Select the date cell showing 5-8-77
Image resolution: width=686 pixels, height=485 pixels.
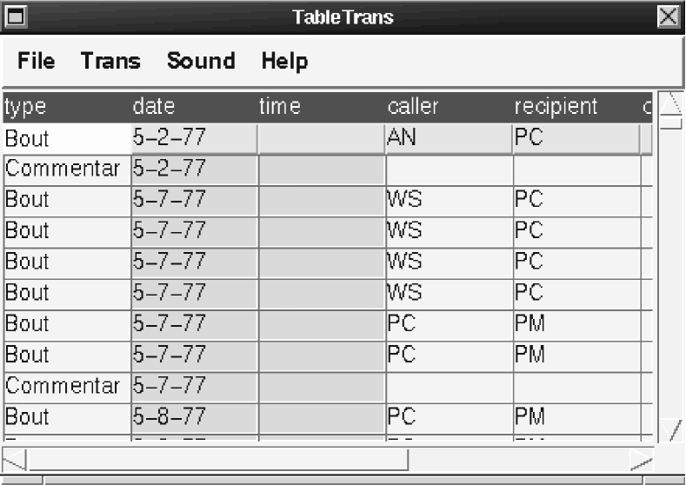193,417
